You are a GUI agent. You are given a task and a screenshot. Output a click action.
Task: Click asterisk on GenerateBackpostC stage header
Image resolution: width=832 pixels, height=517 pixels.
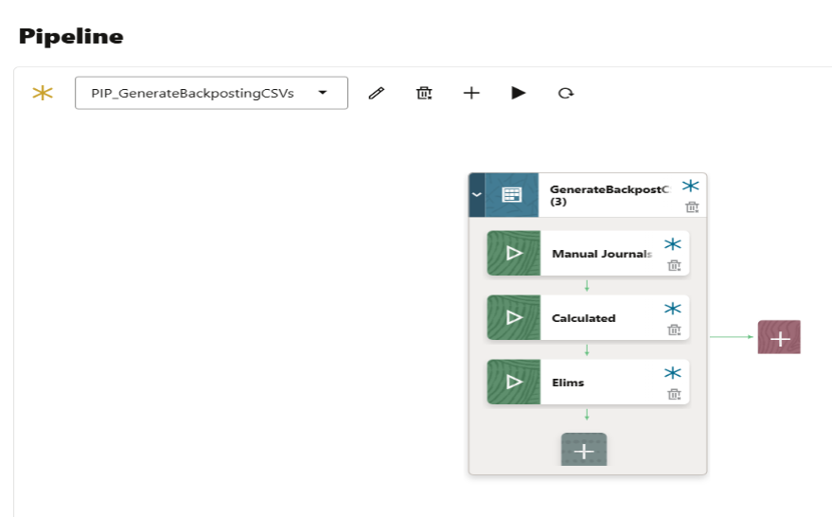tap(690, 186)
